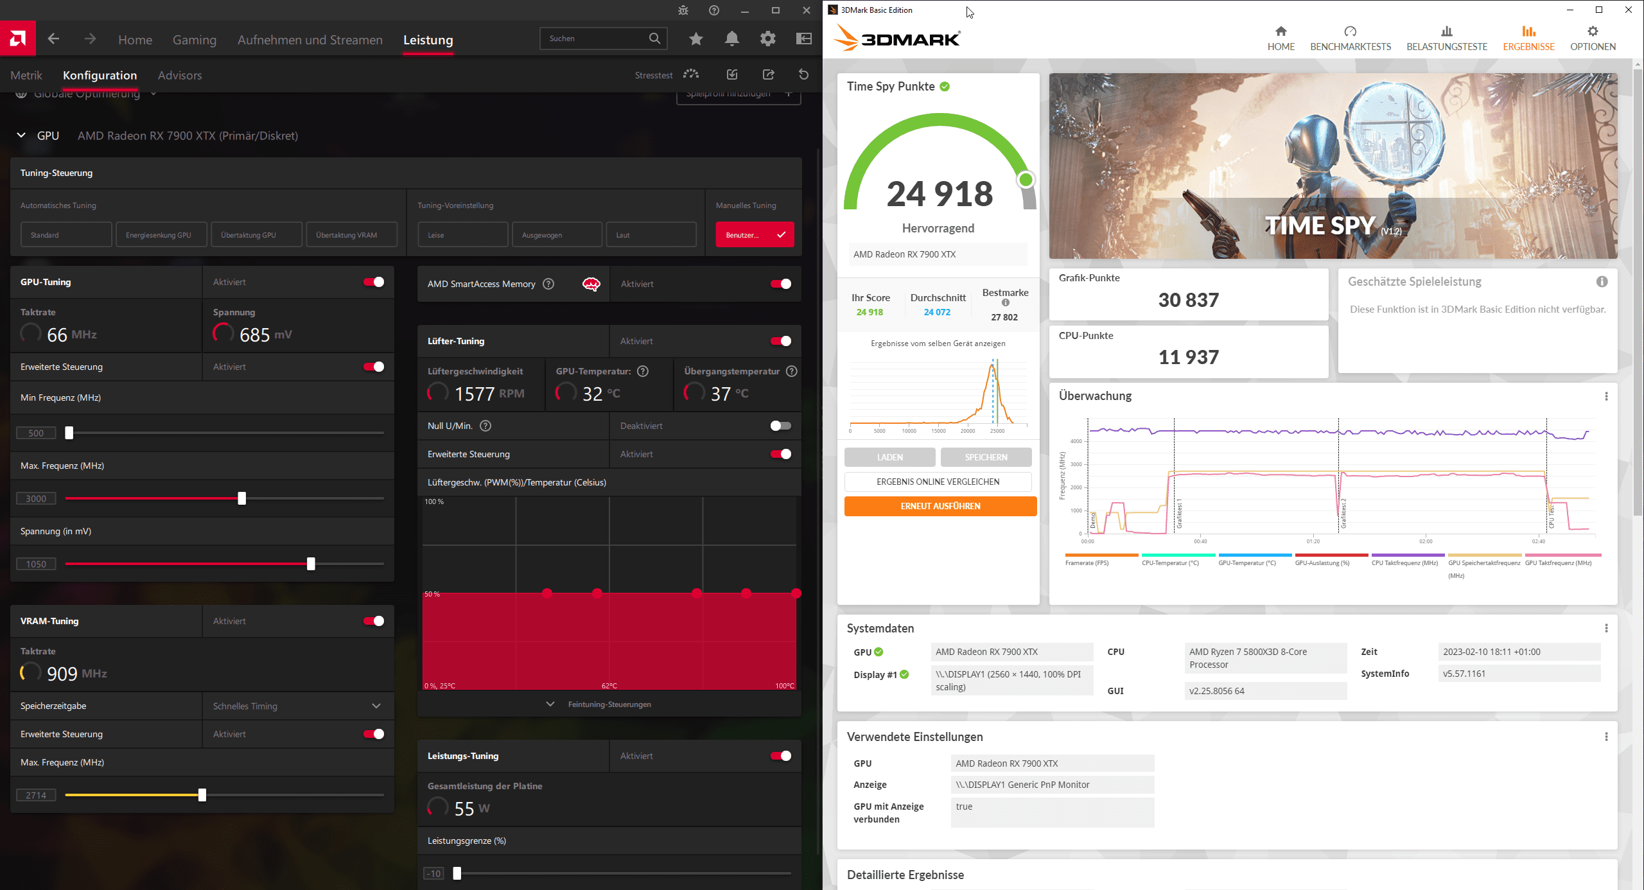The image size is (1644, 890).
Task: Click the import profile icon next to Stresstest
Action: 732,74
